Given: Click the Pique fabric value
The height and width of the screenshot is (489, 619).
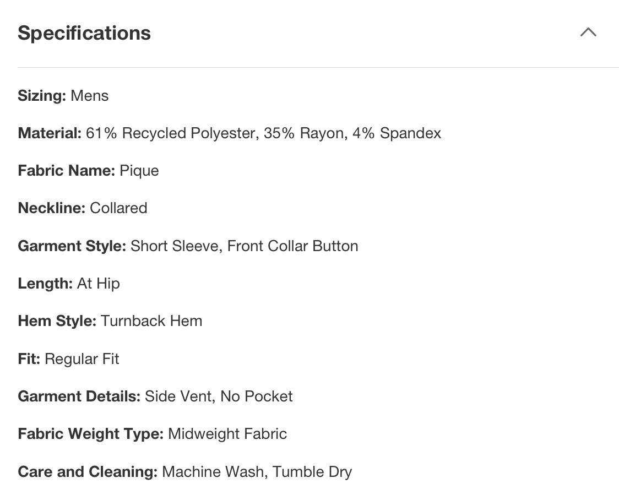Looking at the screenshot, I should (139, 171).
